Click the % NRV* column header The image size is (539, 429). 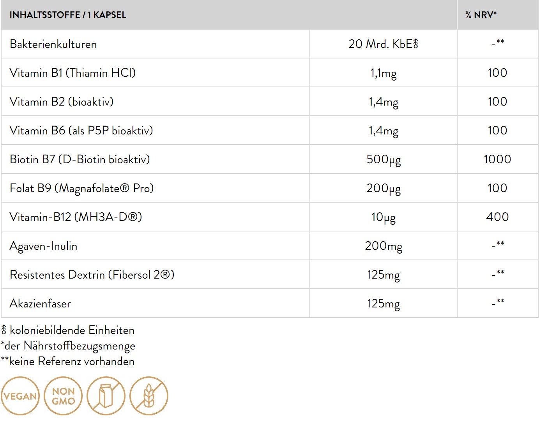pyautogui.click(x=481, y=15)
